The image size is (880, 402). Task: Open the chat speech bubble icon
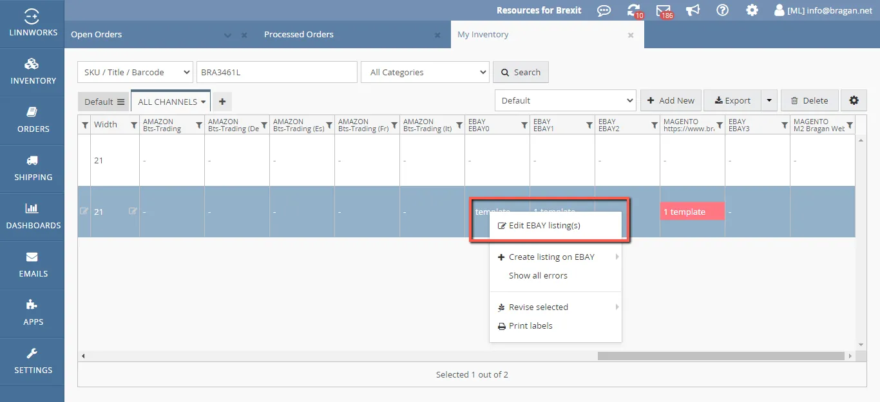pyautogui.click(x=604, y=10)
